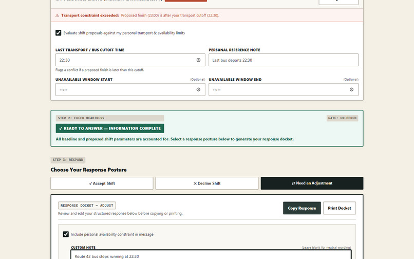
Task: Open time picker for bus cutoff time
Action: coord(198,60)
